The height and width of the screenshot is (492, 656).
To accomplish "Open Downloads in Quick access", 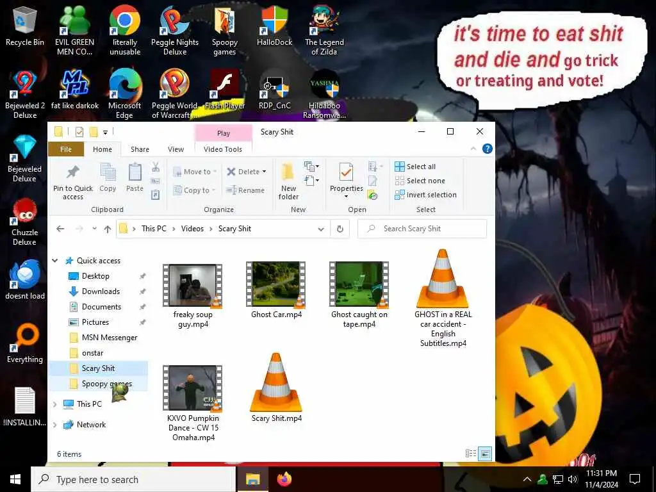I will (101, 291).
